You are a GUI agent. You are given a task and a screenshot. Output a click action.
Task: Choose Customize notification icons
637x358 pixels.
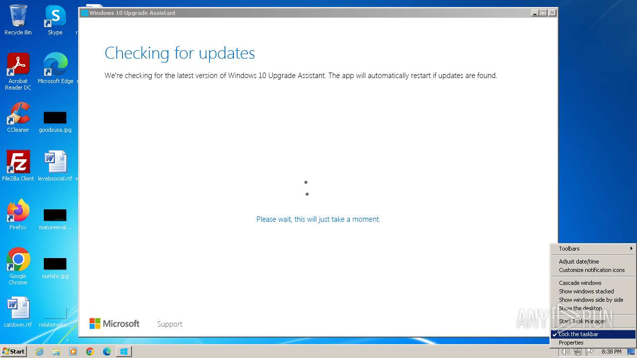[593, 270]
